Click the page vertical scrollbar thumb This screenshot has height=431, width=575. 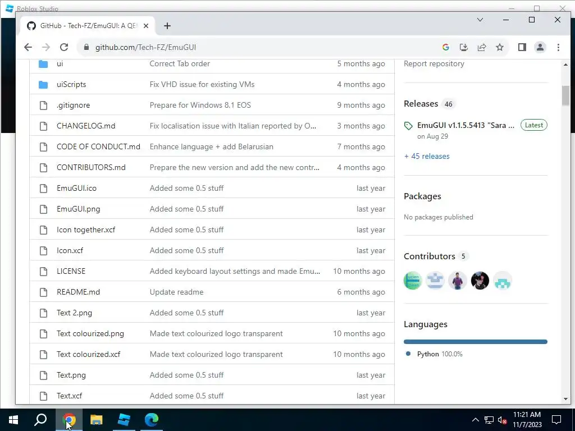pos(565,95)
